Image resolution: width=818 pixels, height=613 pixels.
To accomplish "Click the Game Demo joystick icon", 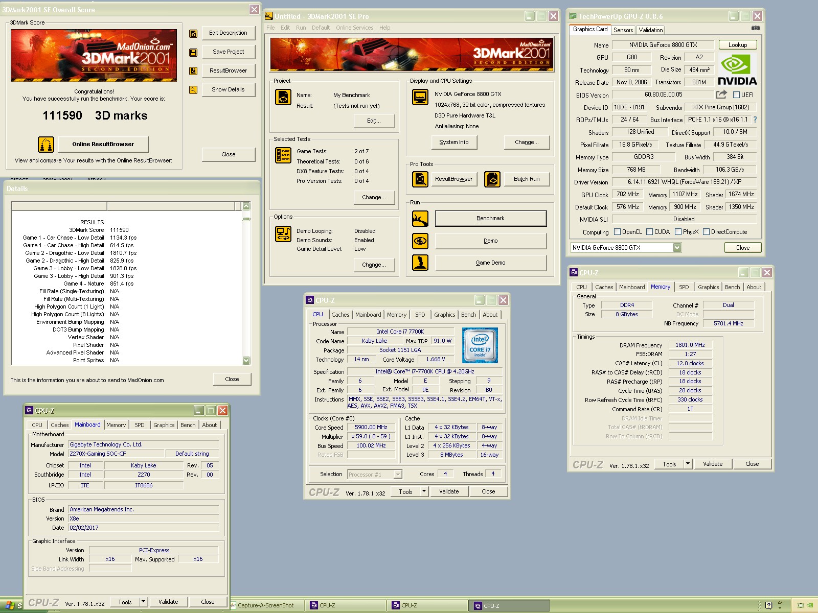I will 420,263.
